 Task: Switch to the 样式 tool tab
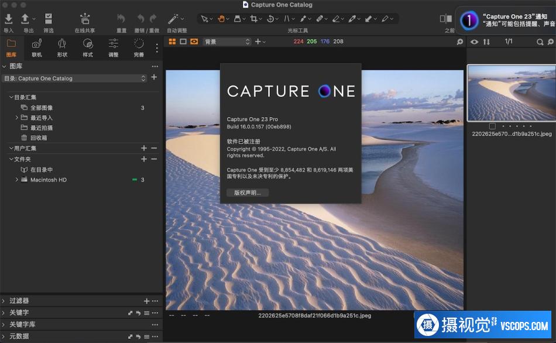(x=88, y=47)
